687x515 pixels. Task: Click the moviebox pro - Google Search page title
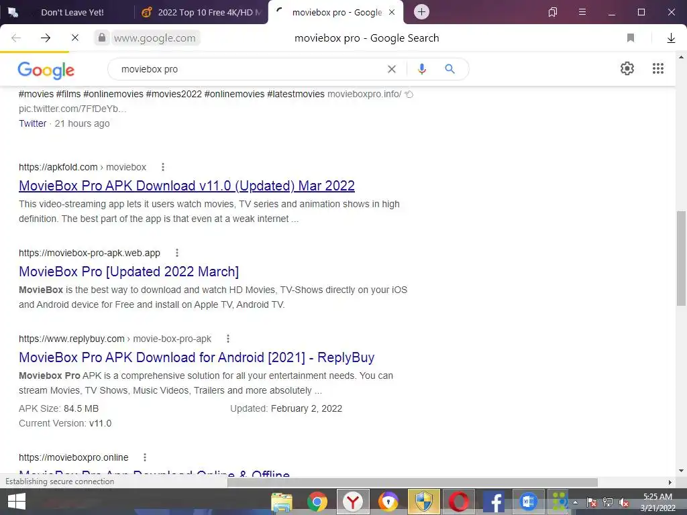[x=367, y=38]
